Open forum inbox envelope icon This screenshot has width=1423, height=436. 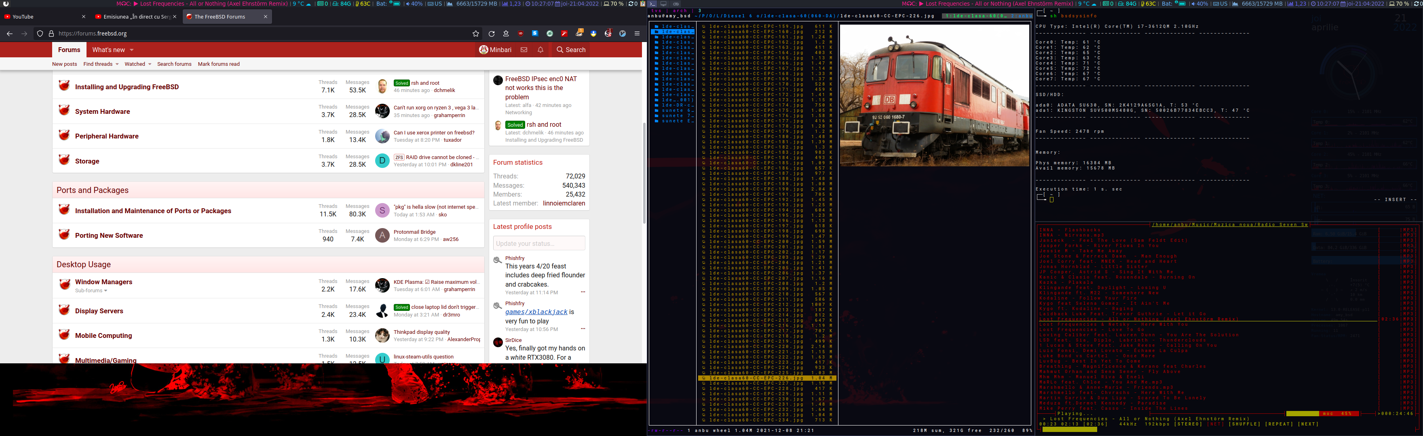(x=524, y=50)
